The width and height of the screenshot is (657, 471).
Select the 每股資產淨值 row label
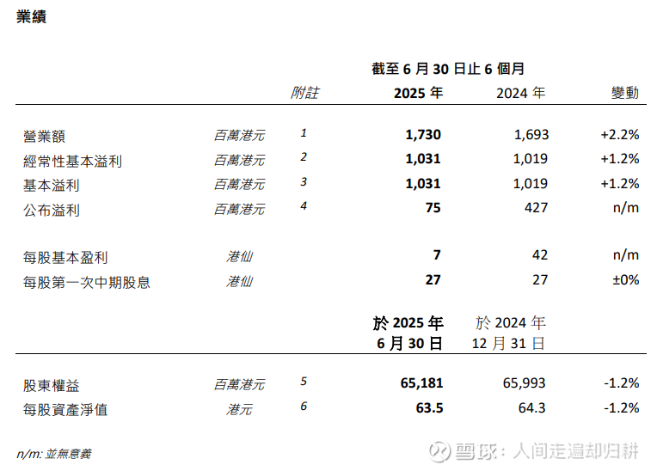[x=65, y=410]
